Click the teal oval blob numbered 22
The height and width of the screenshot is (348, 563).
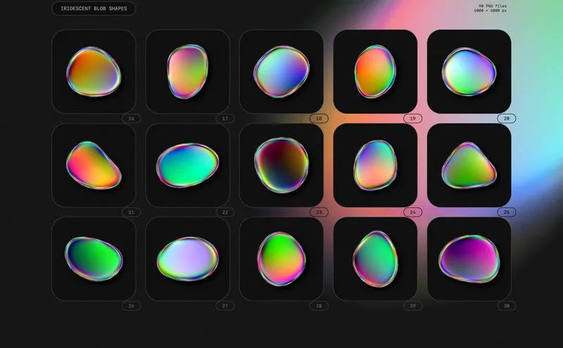[187, 165]
